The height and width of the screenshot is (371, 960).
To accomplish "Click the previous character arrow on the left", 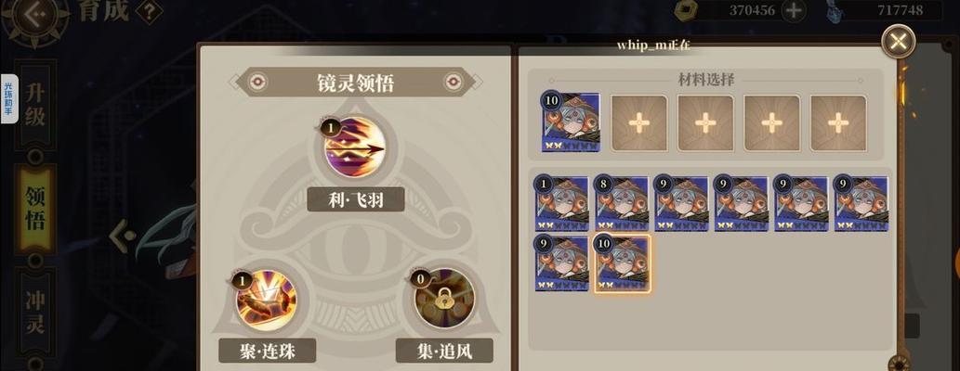I will click(x=123, y=235).
